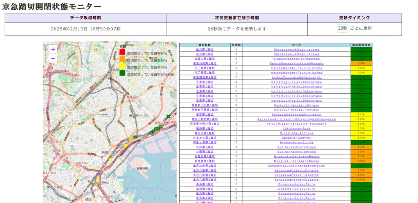Click the 26秒後にデータを更新します countdown text

(237, 29)
